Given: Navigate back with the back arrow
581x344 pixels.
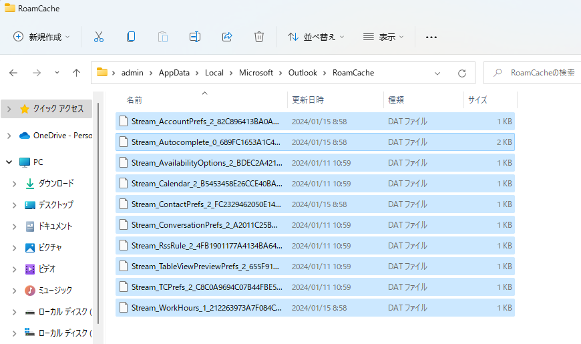Looking at the screenshot, I should [x=14, y=73].
